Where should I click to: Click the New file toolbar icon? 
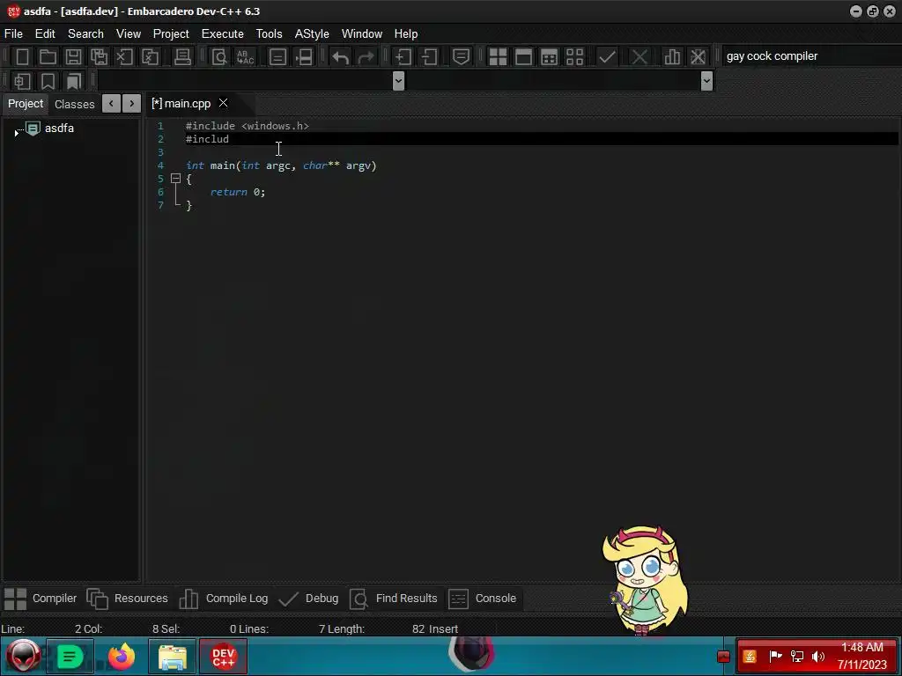click(22, 57)
